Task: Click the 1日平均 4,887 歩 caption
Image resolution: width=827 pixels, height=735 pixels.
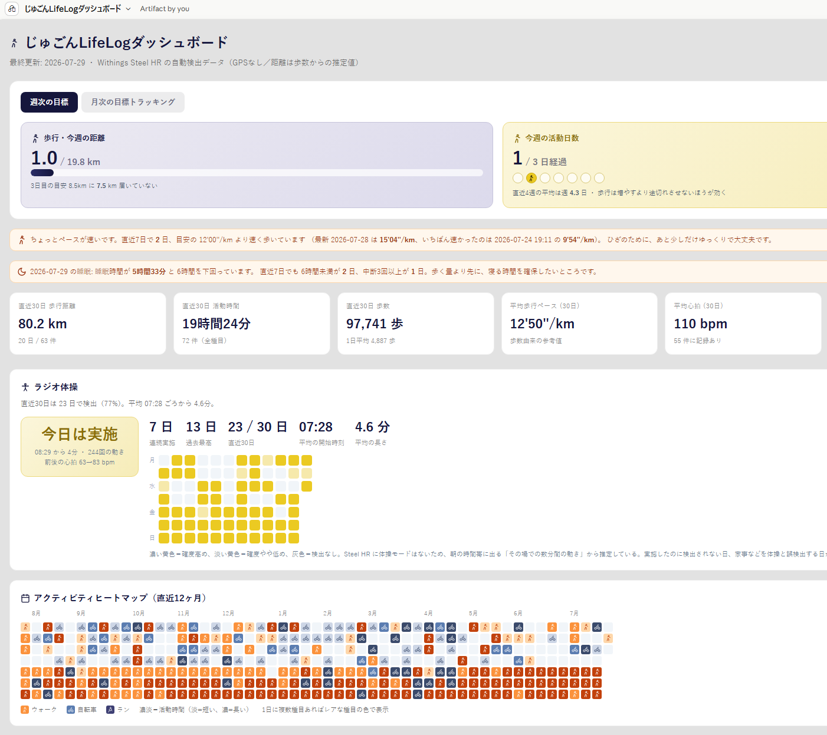Action: click(x=370, y=341)
